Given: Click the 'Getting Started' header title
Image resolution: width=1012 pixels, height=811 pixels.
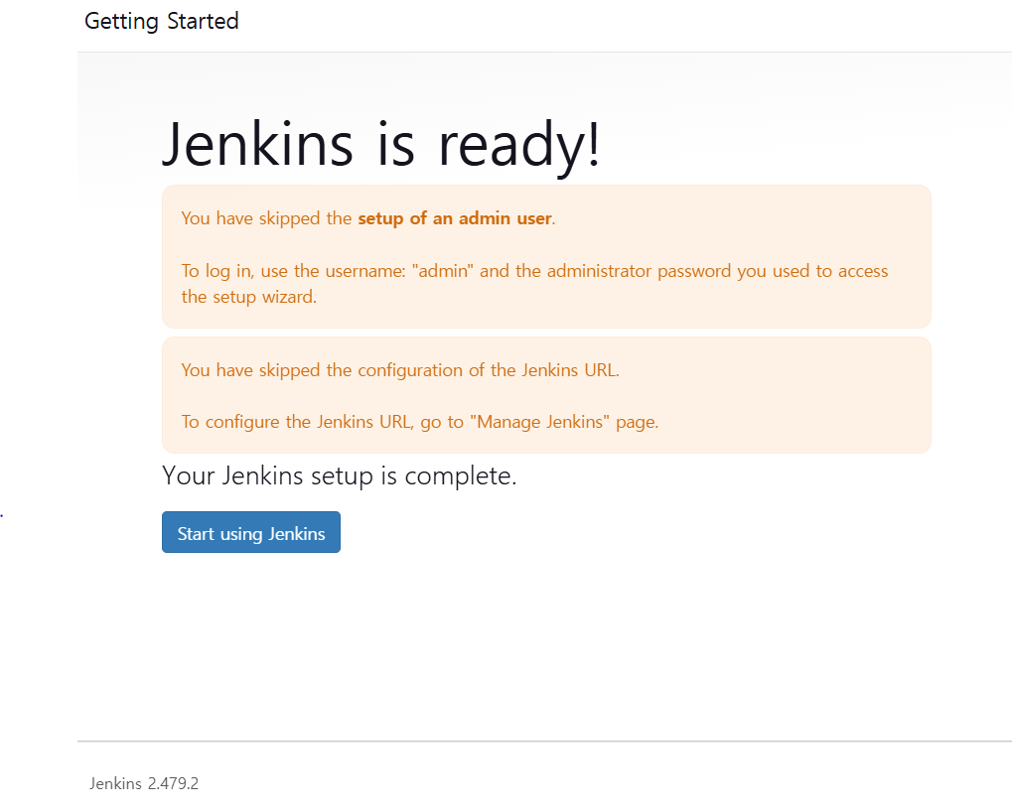Looking at the screenshot, I should [162, 21].
